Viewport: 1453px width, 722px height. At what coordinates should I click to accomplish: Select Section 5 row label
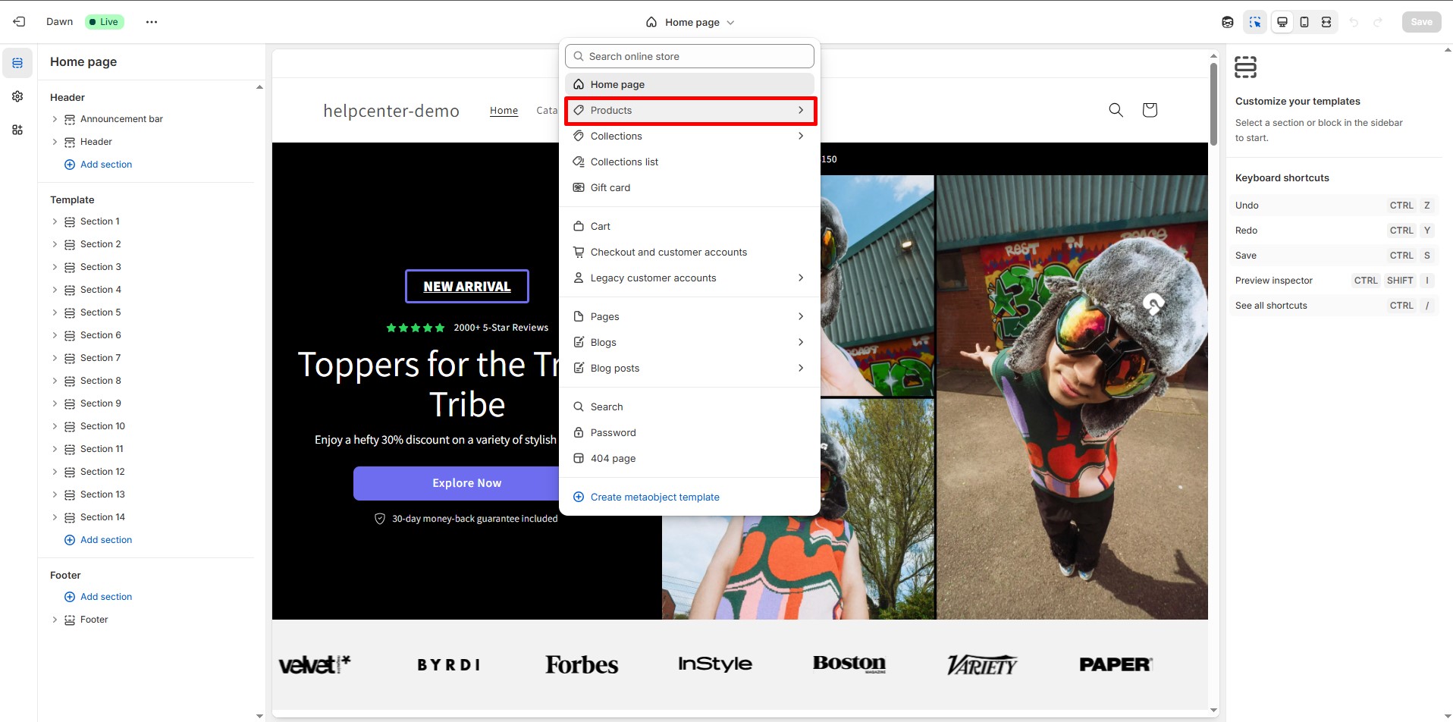click(101, 312)
